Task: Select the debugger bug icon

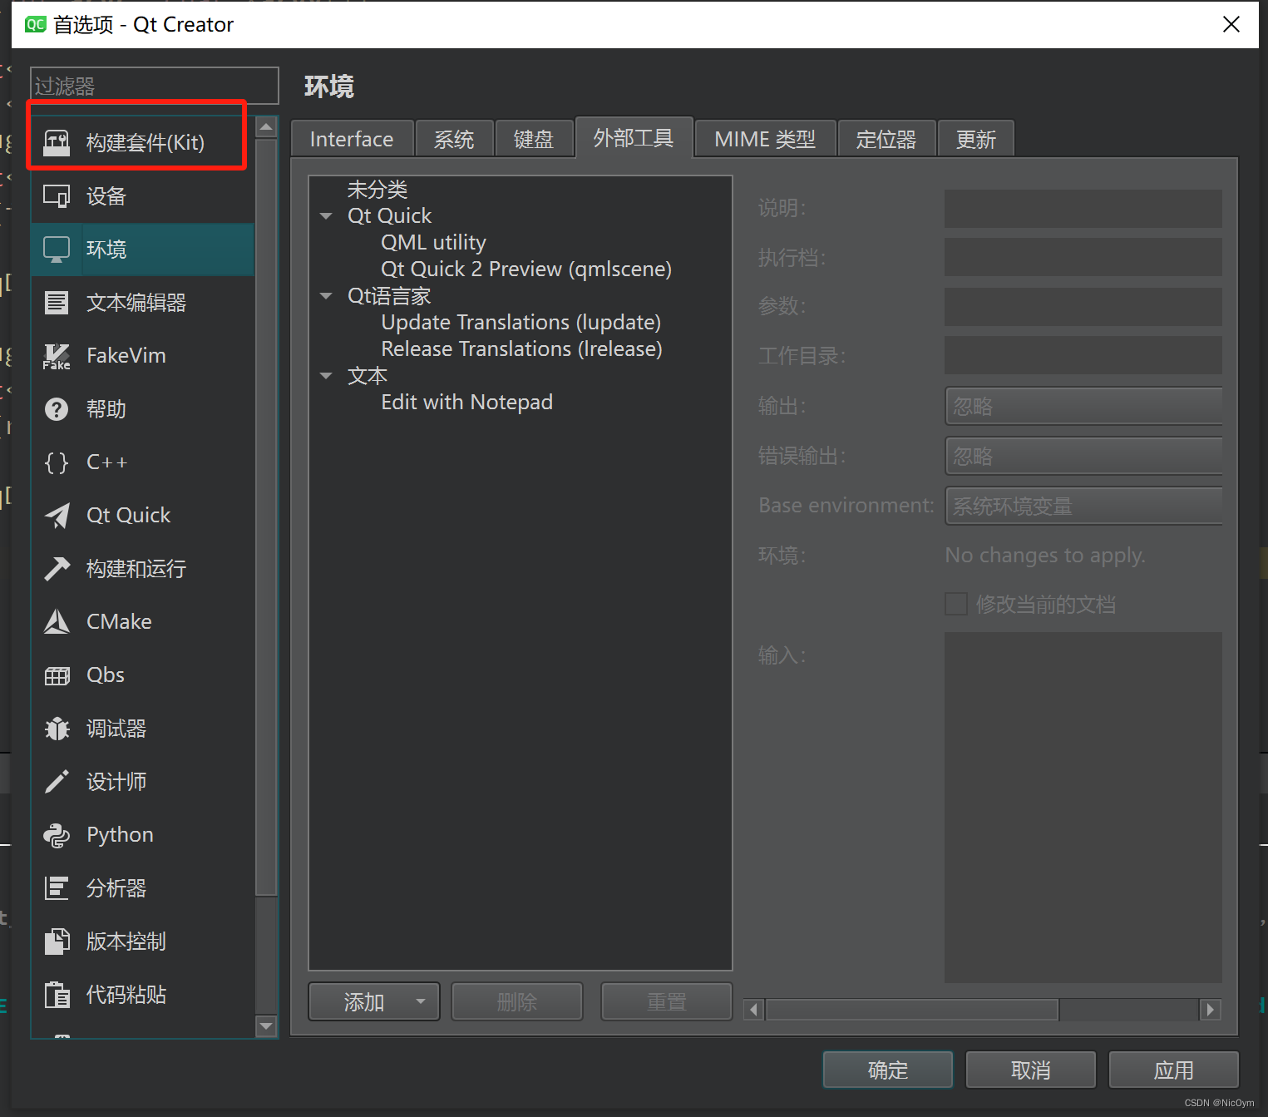Action: tap(57, 729)
